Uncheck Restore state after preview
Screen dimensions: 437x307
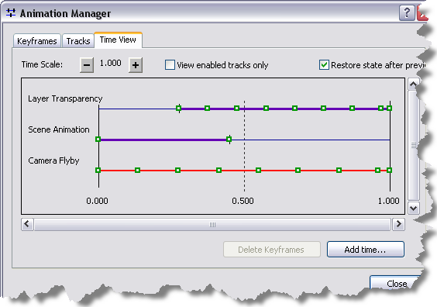[x=324, y=65]
